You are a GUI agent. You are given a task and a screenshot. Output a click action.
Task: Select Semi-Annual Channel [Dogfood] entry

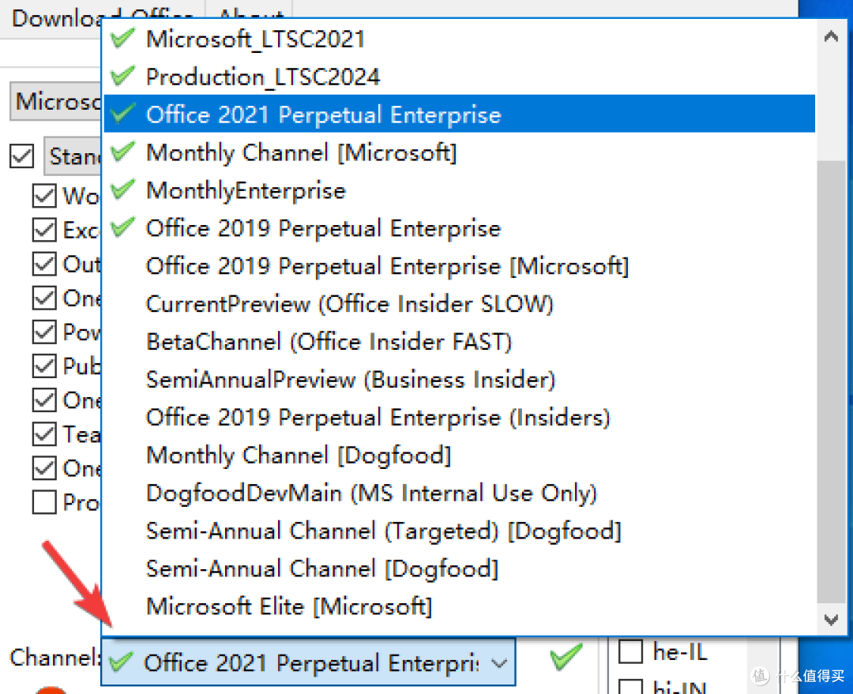click(x=459, y=568)
